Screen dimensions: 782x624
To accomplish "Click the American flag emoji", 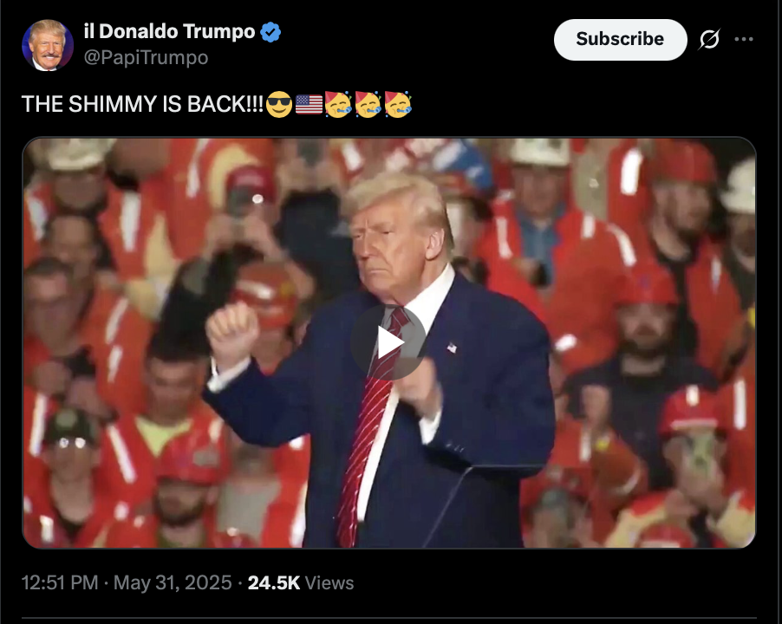I will (309, 104).
